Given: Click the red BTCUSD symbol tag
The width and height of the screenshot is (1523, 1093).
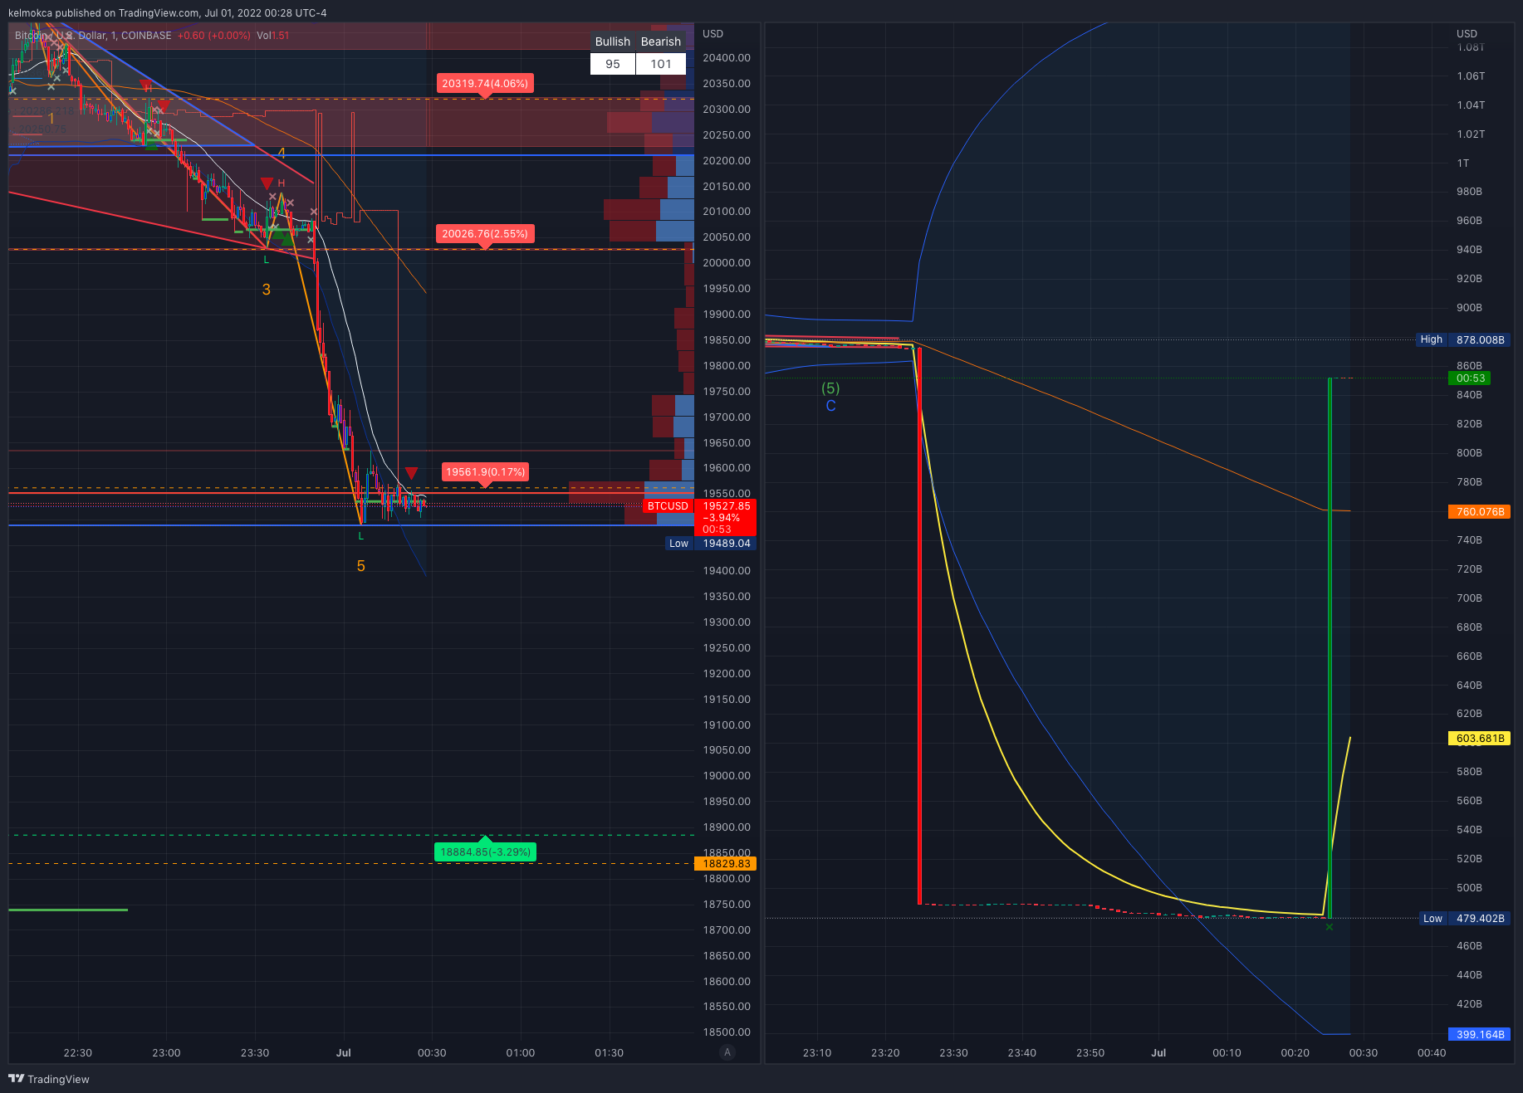Looking at the screenshot, I should coord(668,506).
